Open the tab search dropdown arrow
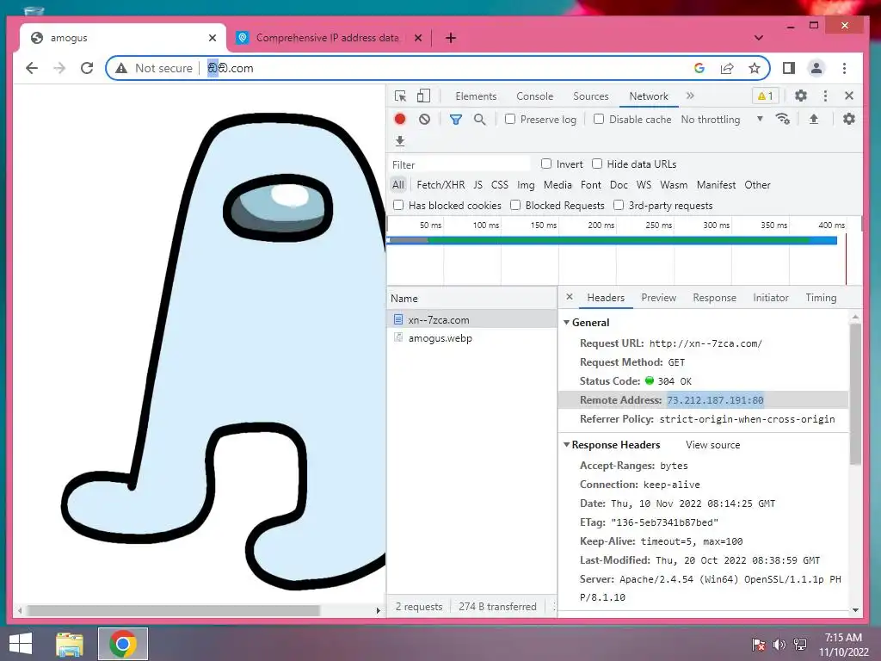 [759, 38]
